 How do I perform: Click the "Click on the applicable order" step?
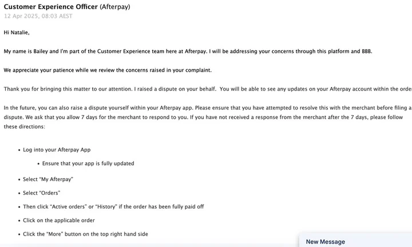click(x=59, y=220)
